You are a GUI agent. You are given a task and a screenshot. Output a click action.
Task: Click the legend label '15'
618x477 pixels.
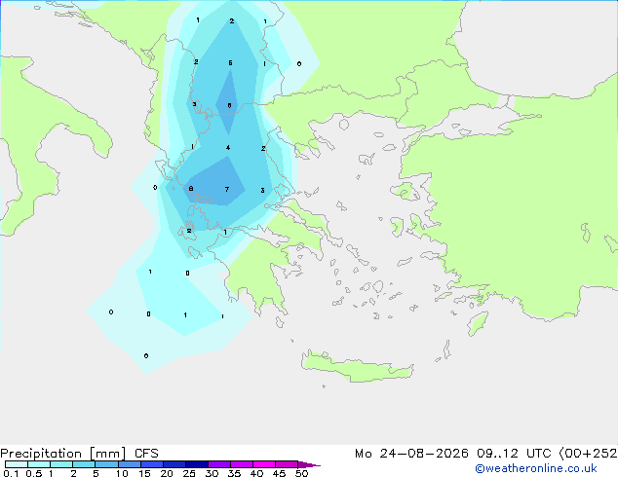[144, 473]
